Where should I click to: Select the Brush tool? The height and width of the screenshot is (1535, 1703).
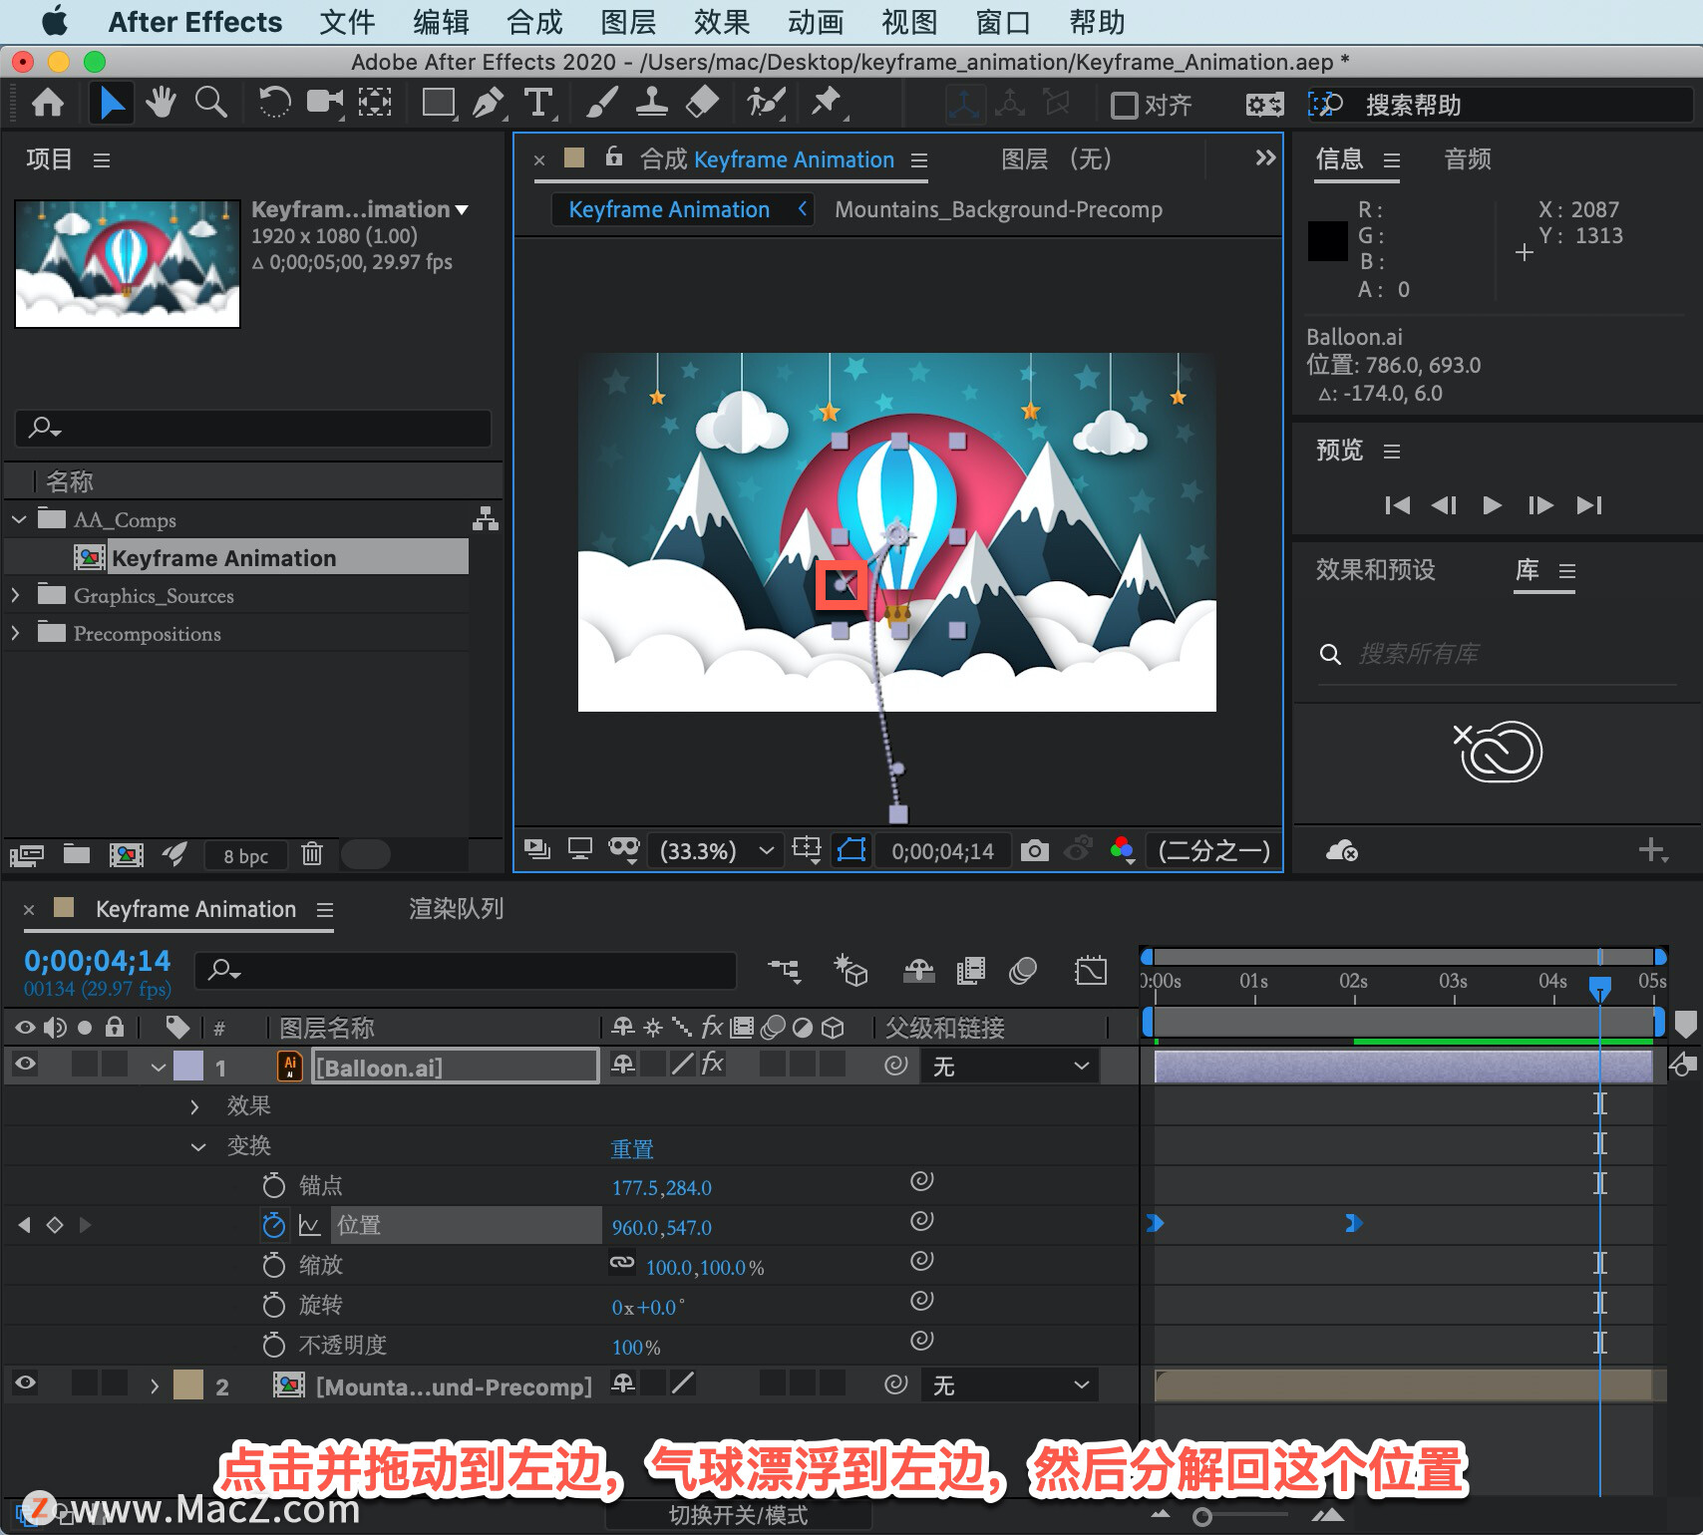point(601,103)
